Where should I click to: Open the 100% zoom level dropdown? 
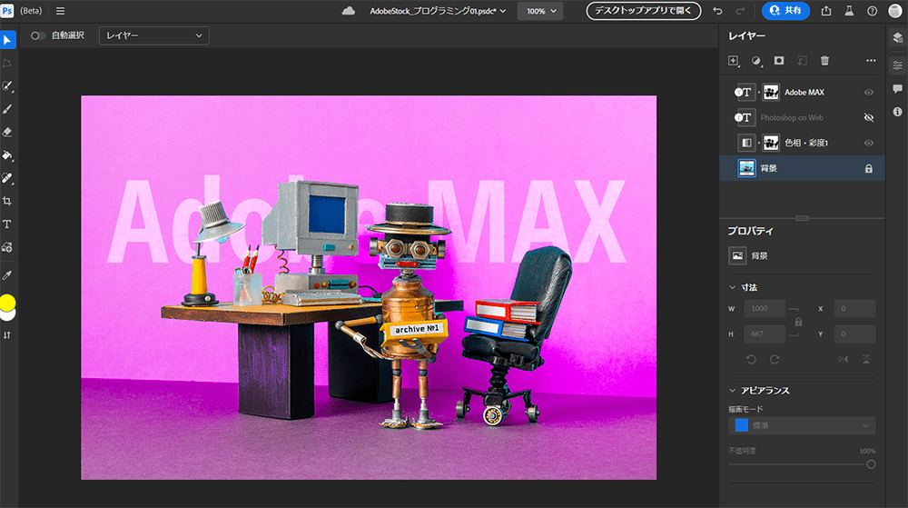[x=541, y=11]
